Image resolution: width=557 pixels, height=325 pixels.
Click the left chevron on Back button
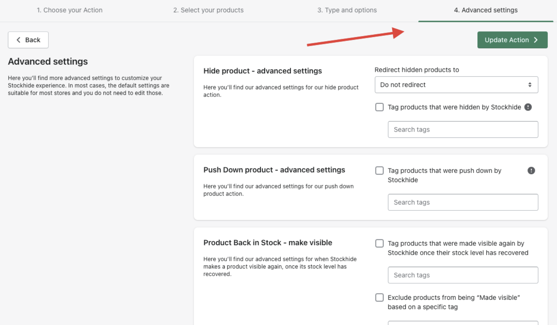[18, 40]
